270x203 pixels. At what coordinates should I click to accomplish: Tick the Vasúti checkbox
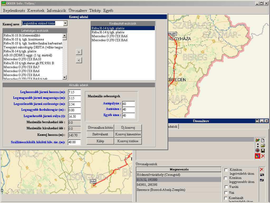226,187
